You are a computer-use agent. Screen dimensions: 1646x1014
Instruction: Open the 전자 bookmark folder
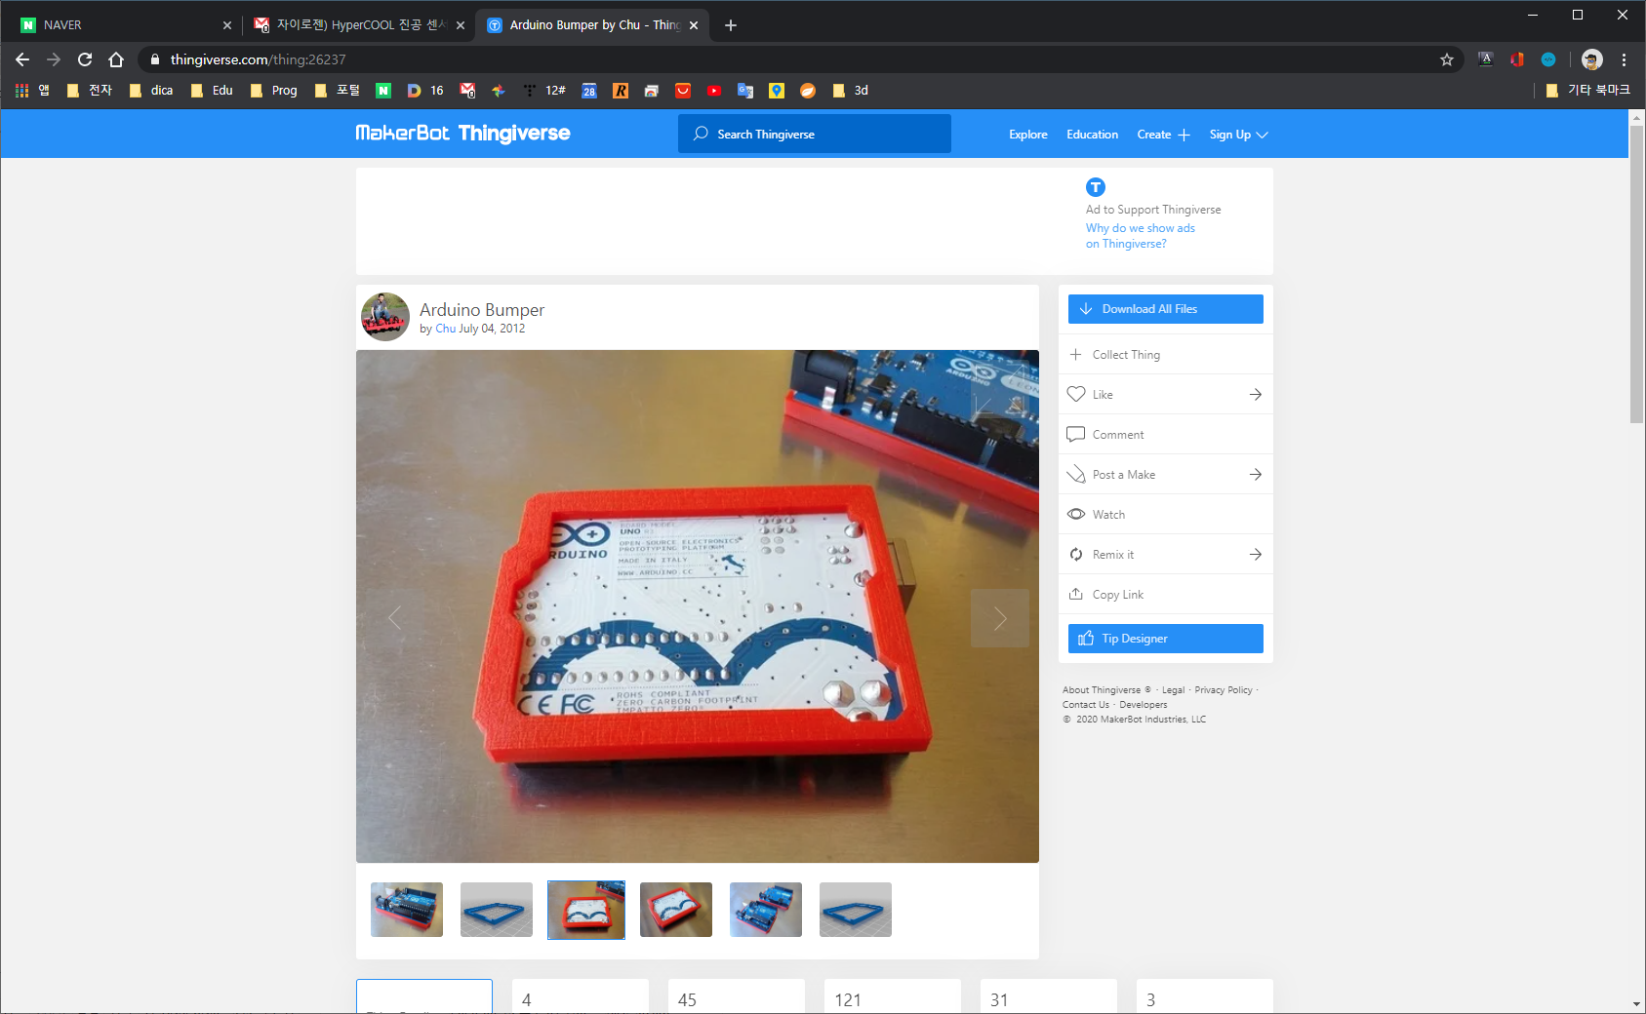90,91
